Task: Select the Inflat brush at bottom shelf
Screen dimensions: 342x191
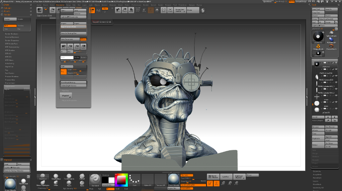Action: (56, 183)
